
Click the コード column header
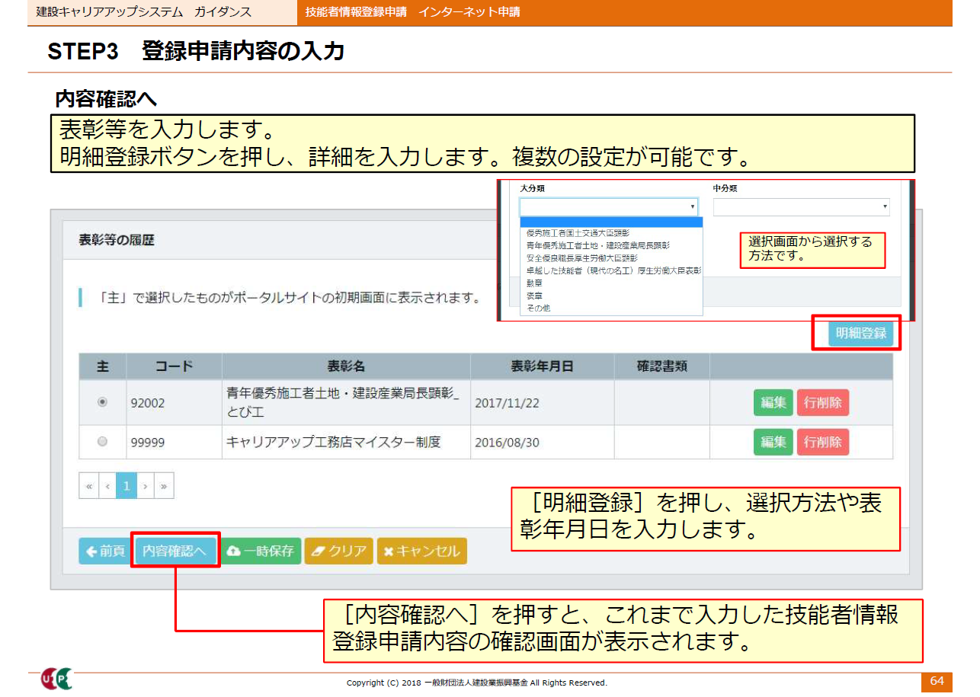[x=174, y=366]
